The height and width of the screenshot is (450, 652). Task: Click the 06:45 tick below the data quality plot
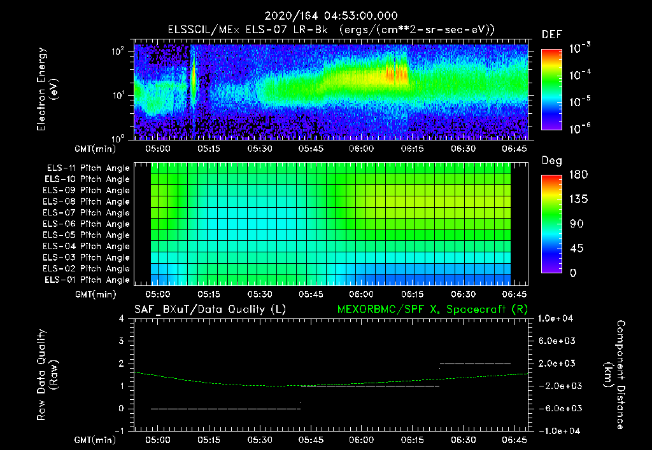point(514,440)
